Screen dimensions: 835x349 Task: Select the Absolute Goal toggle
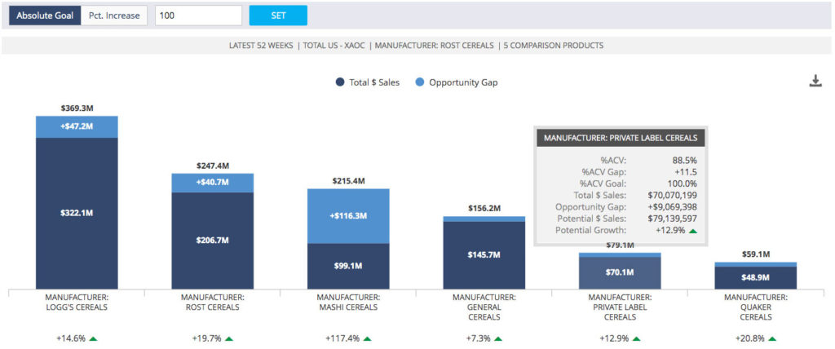click(x=45, y=15)
